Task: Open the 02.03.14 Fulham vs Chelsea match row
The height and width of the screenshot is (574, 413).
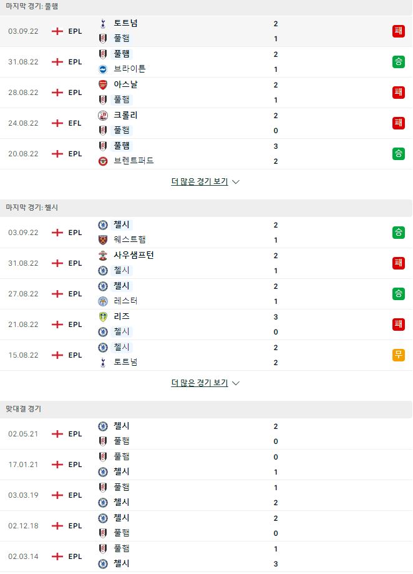Action: 206,556
